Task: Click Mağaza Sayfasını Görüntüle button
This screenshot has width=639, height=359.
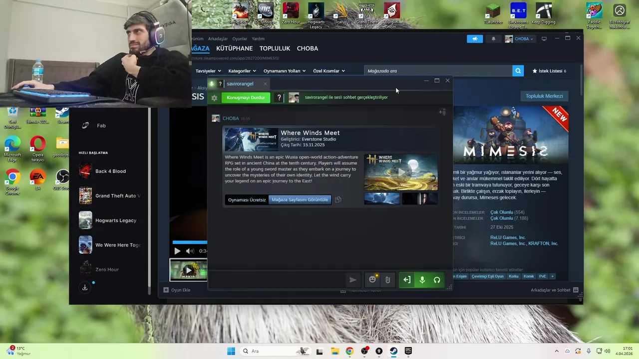Action: (300, 200)
